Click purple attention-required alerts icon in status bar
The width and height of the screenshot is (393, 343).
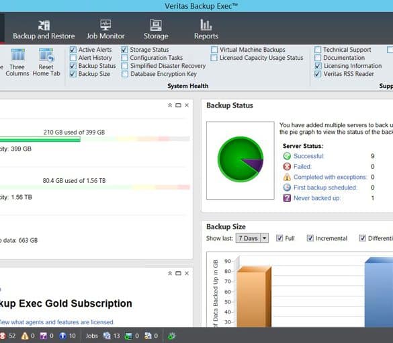tap(44, 336)
